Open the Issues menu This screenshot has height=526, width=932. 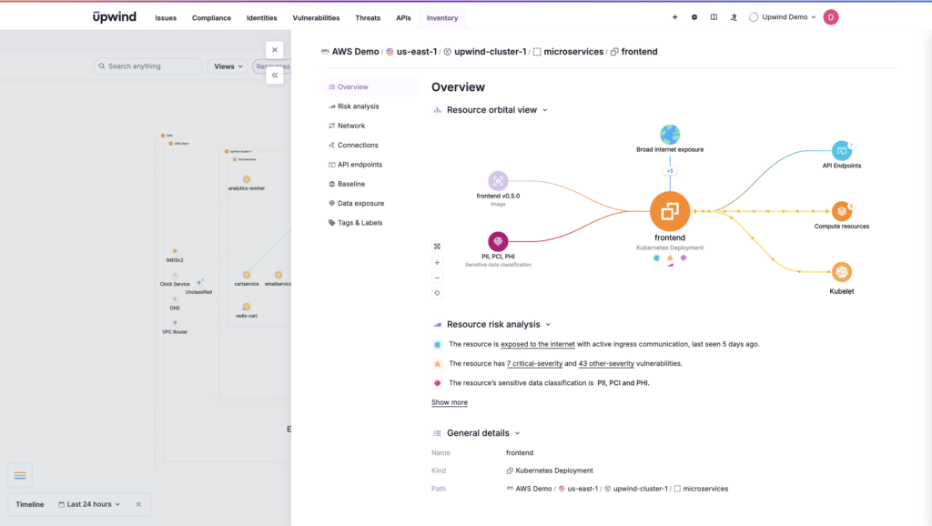click(166, 18)
